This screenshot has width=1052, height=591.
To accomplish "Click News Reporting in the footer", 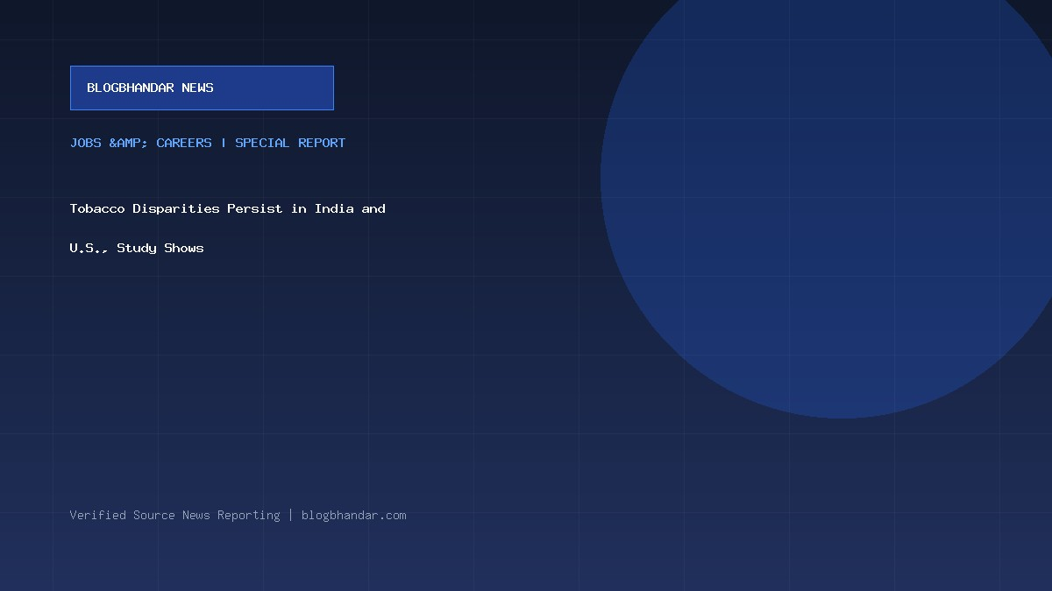I will (231, 515).
